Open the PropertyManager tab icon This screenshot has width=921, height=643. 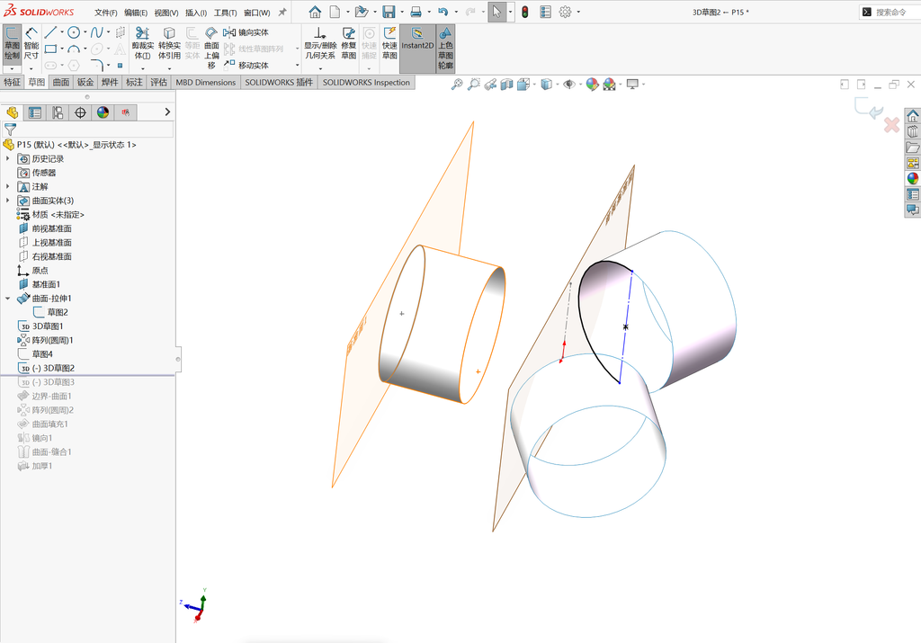click(x=35, y=112)
